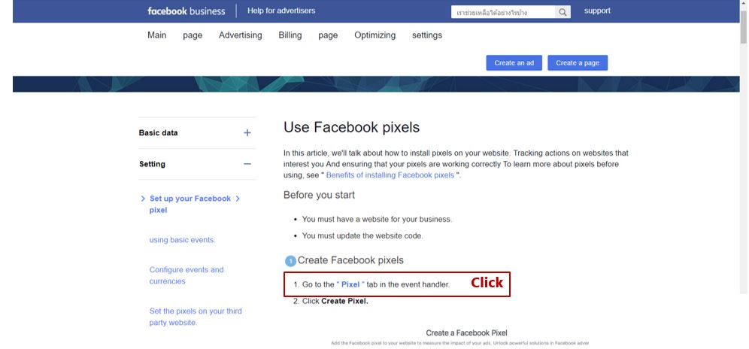Focus the help search input field
This screenshot has width=749, height=349.
503,13
